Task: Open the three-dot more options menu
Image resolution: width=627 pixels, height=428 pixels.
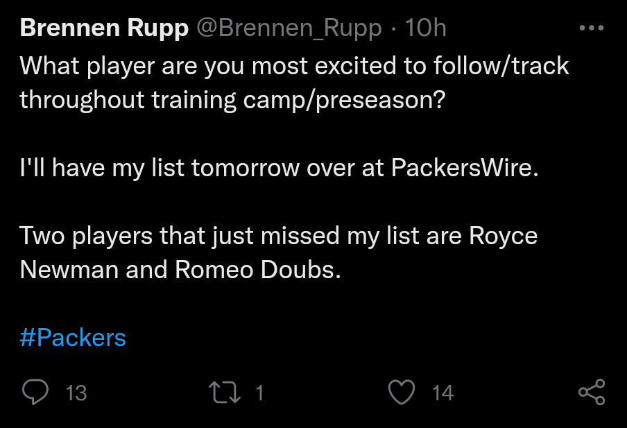Action: pyautogui.click(x=592, y=28)
